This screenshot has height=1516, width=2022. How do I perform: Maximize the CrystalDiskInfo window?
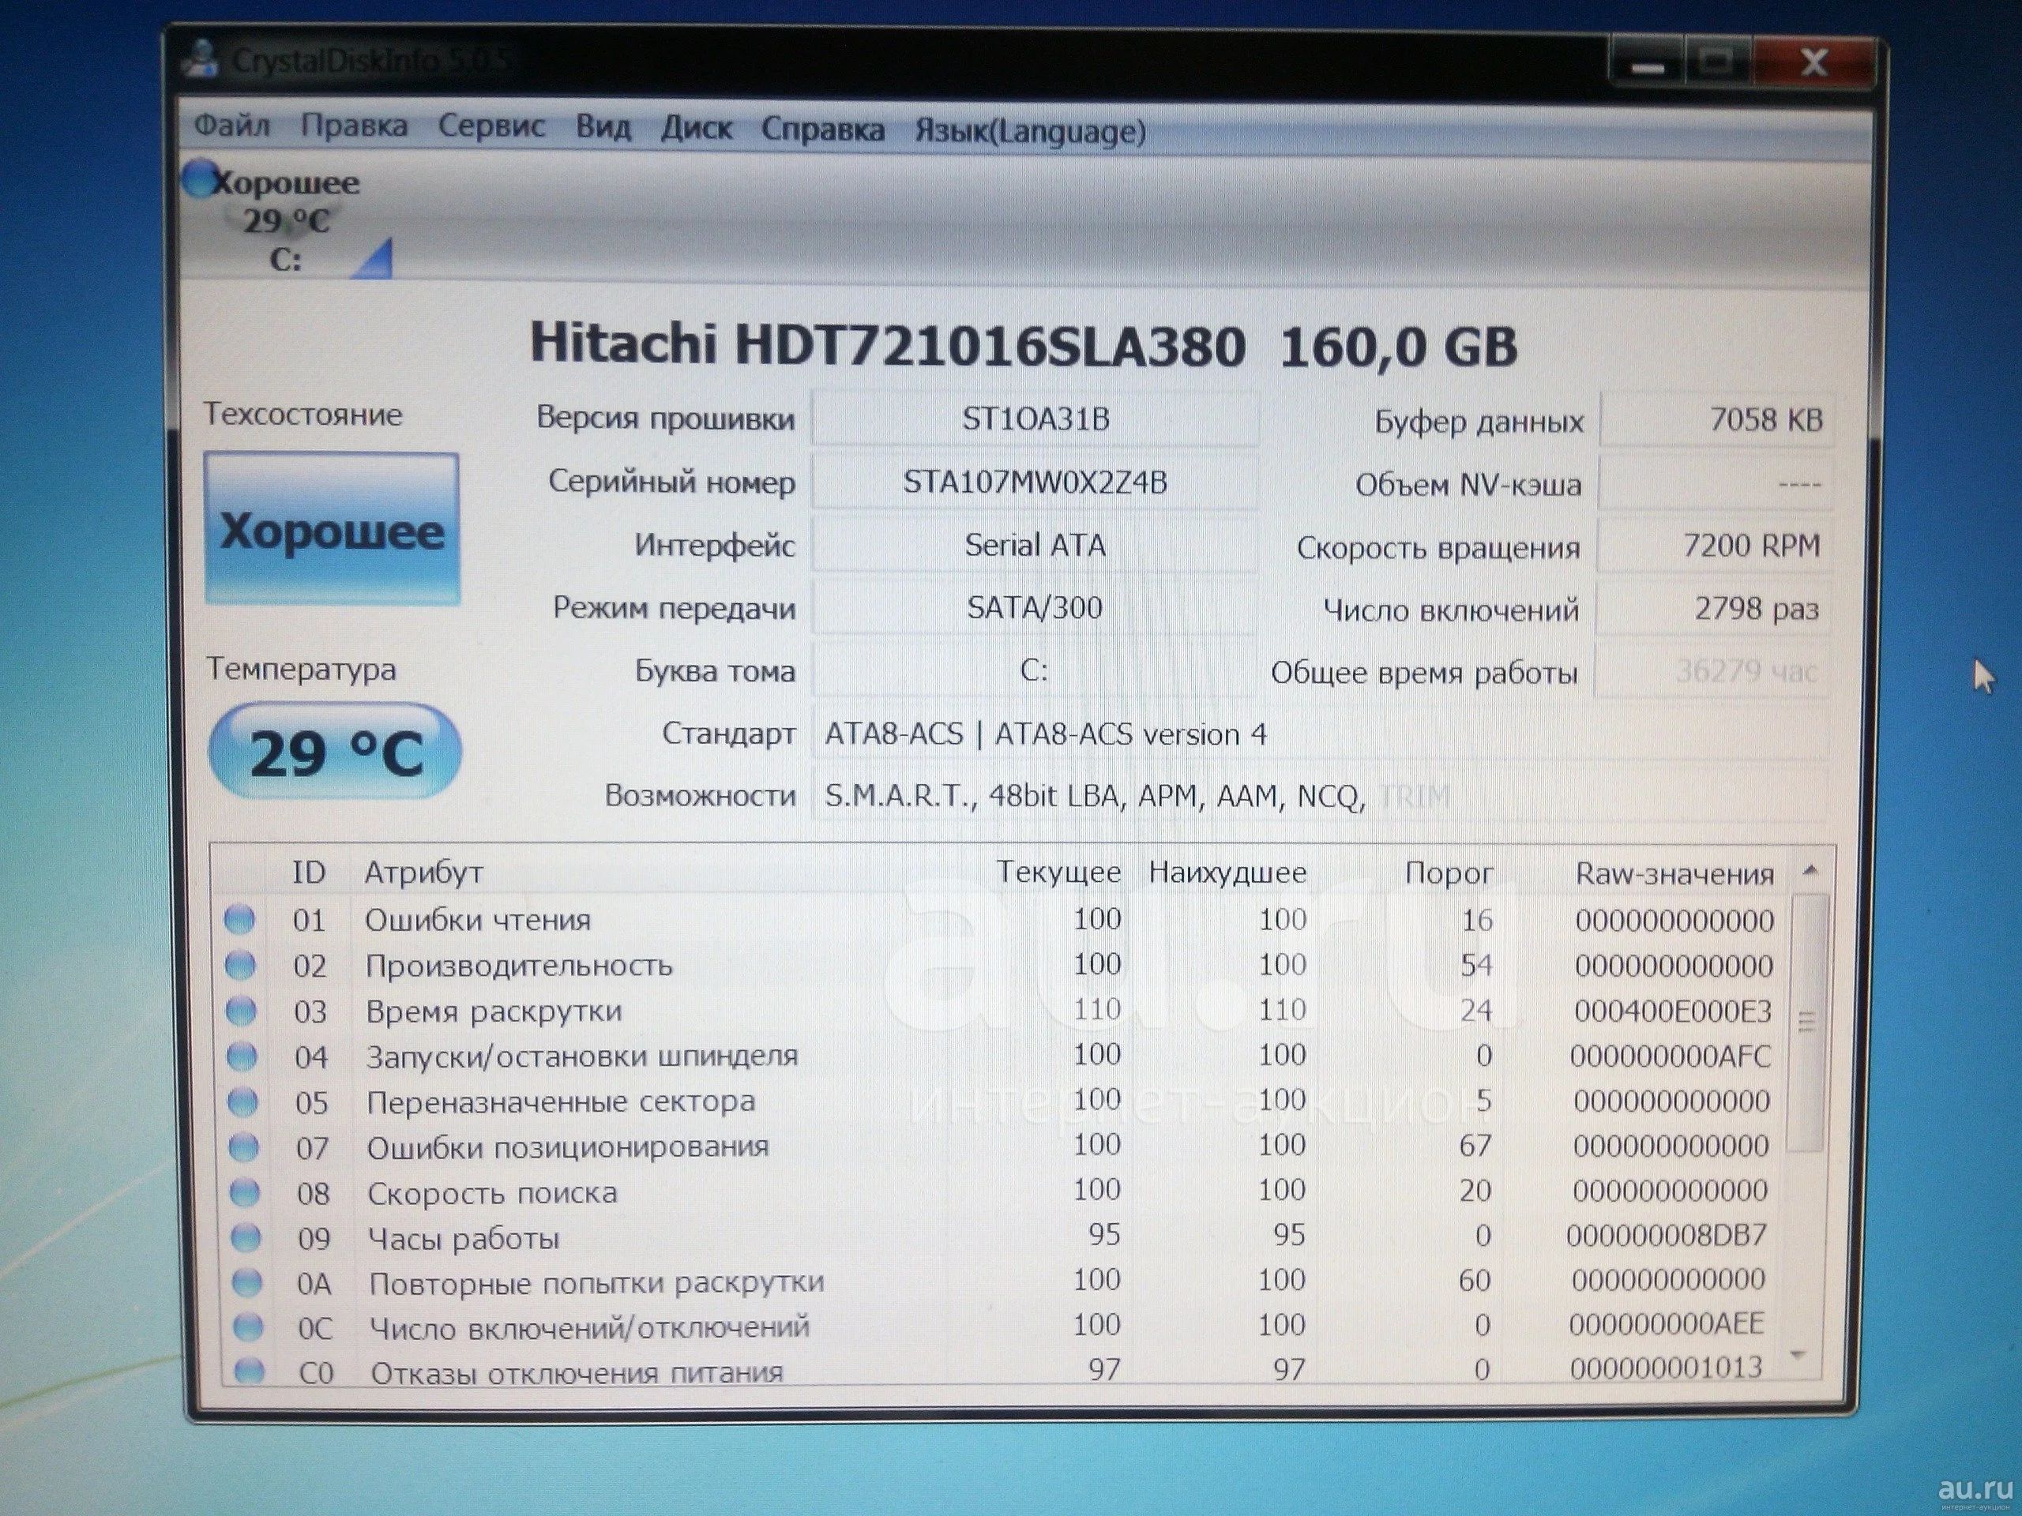coord(1716,64)
